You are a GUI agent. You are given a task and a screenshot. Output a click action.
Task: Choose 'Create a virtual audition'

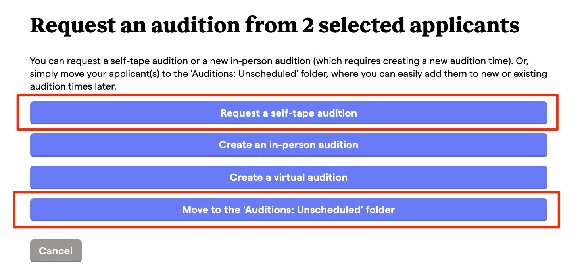point(288,177)
